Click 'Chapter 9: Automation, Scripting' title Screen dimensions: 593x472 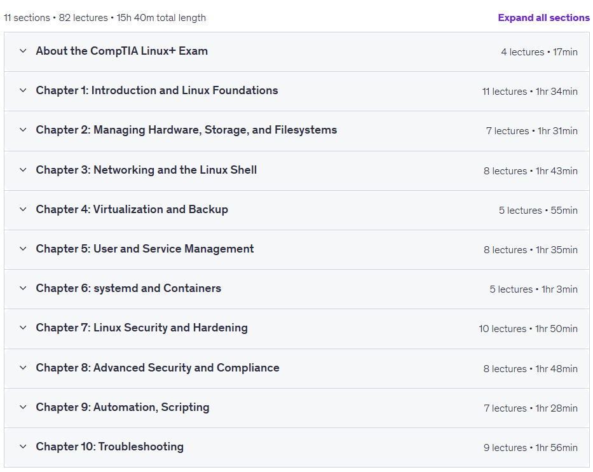tap(123, 407)
